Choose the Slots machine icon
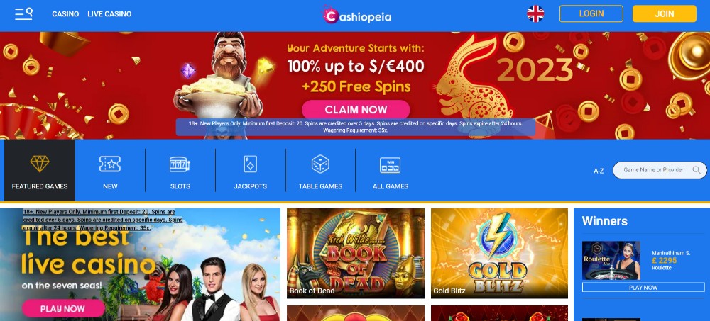This screenshot has width=710, height=321. click(180, 164)
